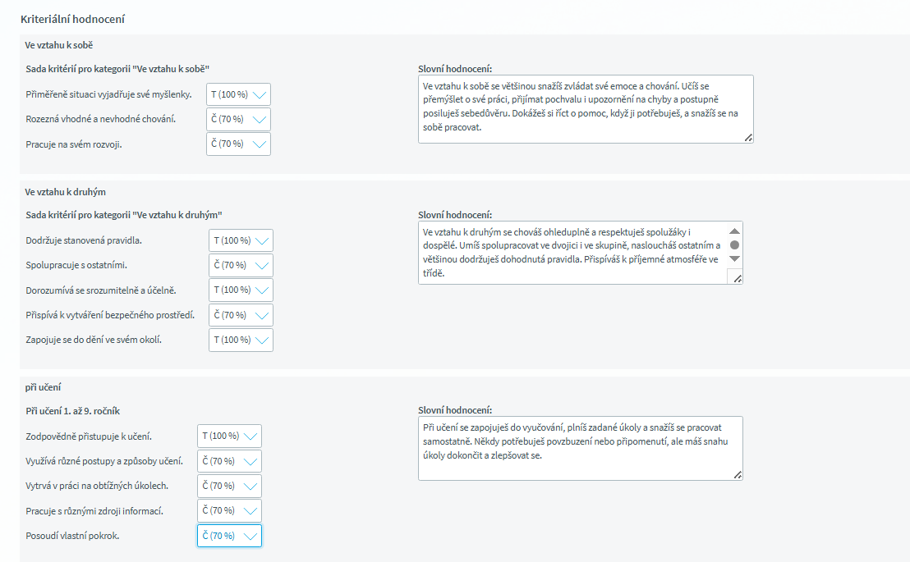Expand rating for "Rozezná vhodné a nevhodné chování"

pyautogui.click(x=239, y=119)
